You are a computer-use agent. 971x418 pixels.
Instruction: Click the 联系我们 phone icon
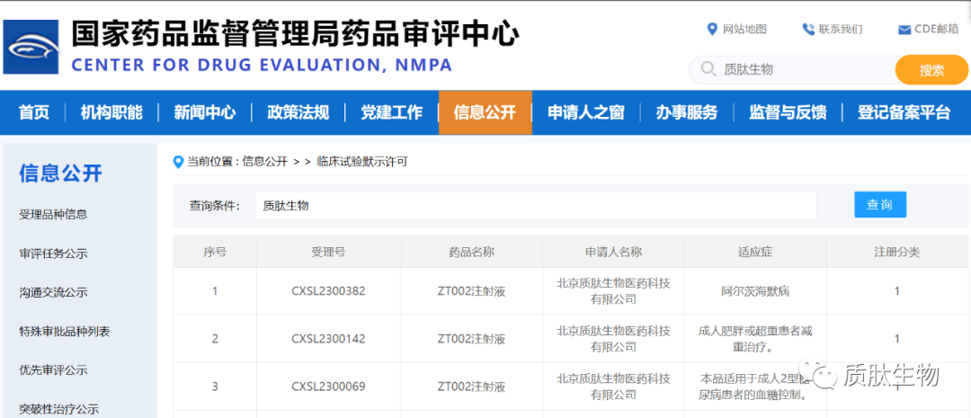click(x=808, y=29)
